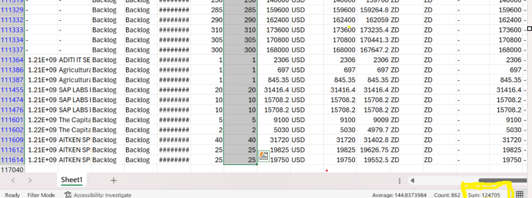Click cell with value 170441.3

coord(373,40)
